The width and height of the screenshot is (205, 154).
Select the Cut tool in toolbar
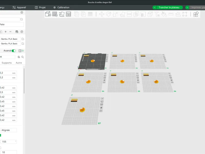pos(129,14)
